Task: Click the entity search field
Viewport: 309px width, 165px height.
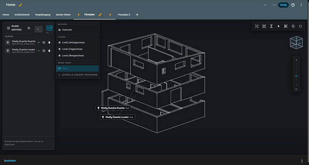Action: [39, 30]
